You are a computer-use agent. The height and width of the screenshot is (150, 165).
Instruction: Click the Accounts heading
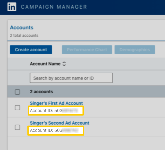click(22, 28)
